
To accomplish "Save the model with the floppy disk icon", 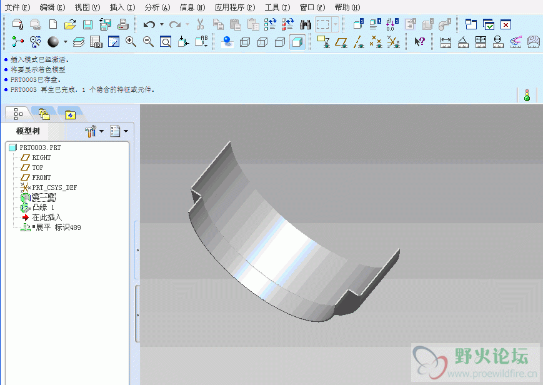I will pyautogui.click(x=87, y=24).
